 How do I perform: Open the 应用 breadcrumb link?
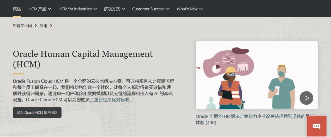43,26
